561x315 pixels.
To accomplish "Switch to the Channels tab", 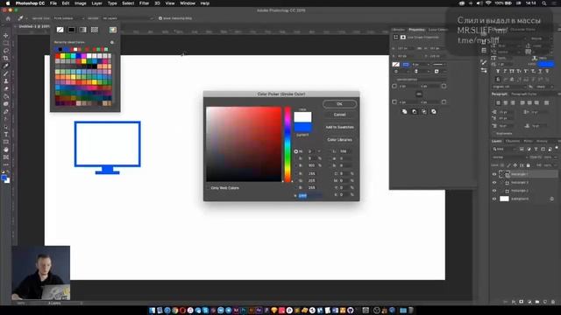I will [513, 141].
